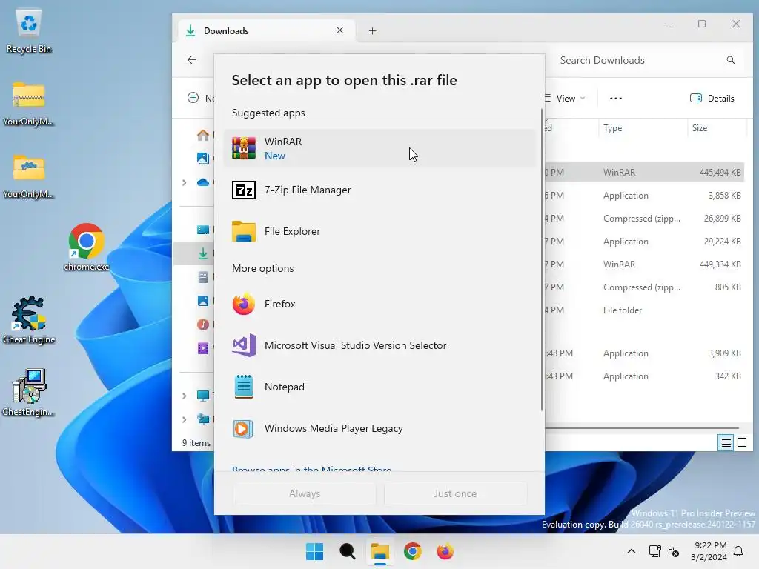Add a new Explorer tab

click(x=372, y=31)
